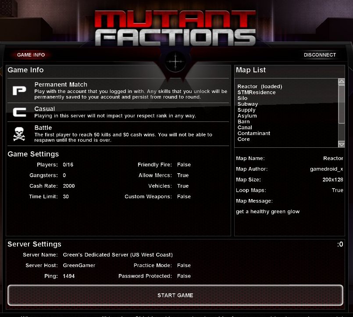The height and width of the screenshot is (317, 353).
Task: Click the Server Settings heading
Action: click(34, 244)
